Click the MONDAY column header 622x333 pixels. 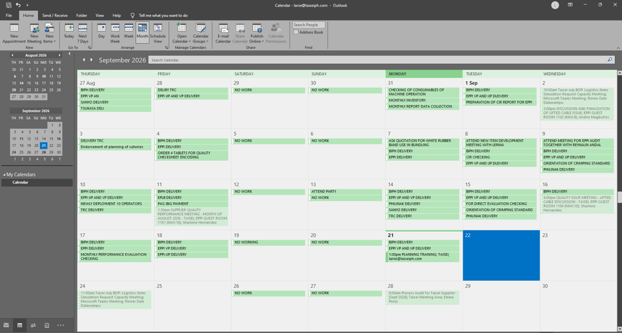pos(424,73)
